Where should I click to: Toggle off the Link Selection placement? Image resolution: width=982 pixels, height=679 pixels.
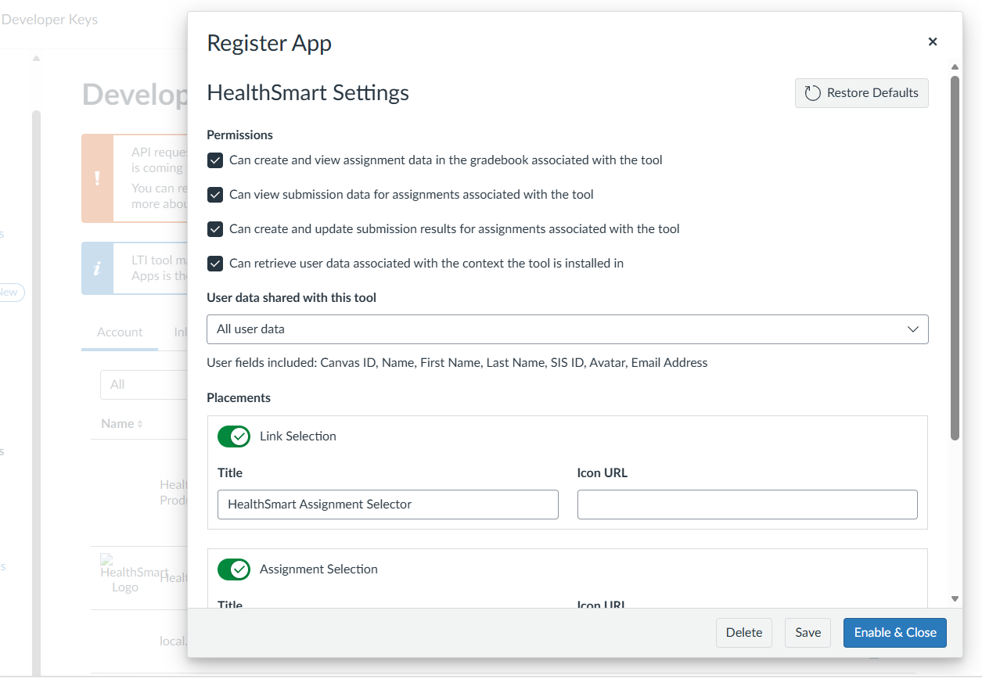point(234,436)
